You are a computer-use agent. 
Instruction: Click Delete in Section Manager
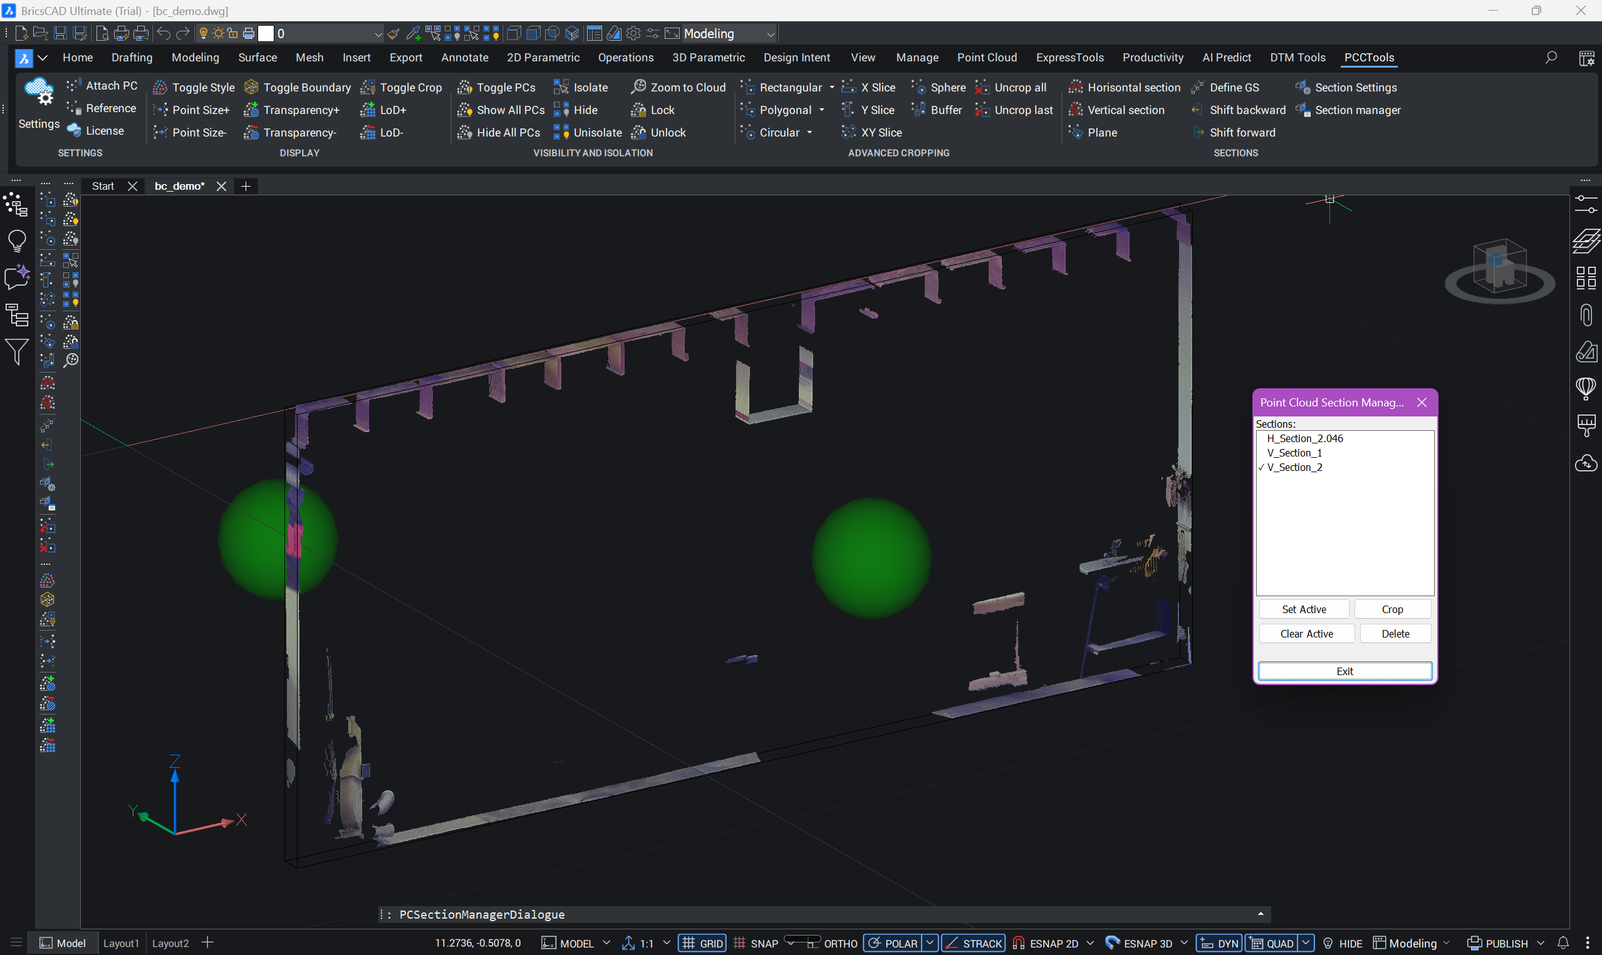point(1395,633)
